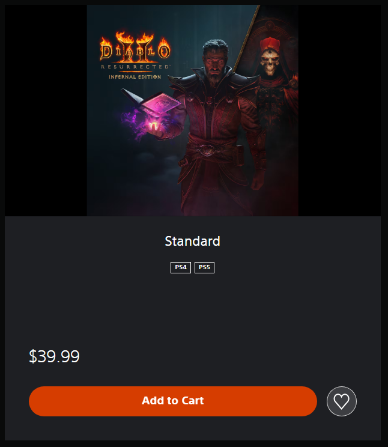Click the Infernal Edition subtitle

click(x=135, y=77)
